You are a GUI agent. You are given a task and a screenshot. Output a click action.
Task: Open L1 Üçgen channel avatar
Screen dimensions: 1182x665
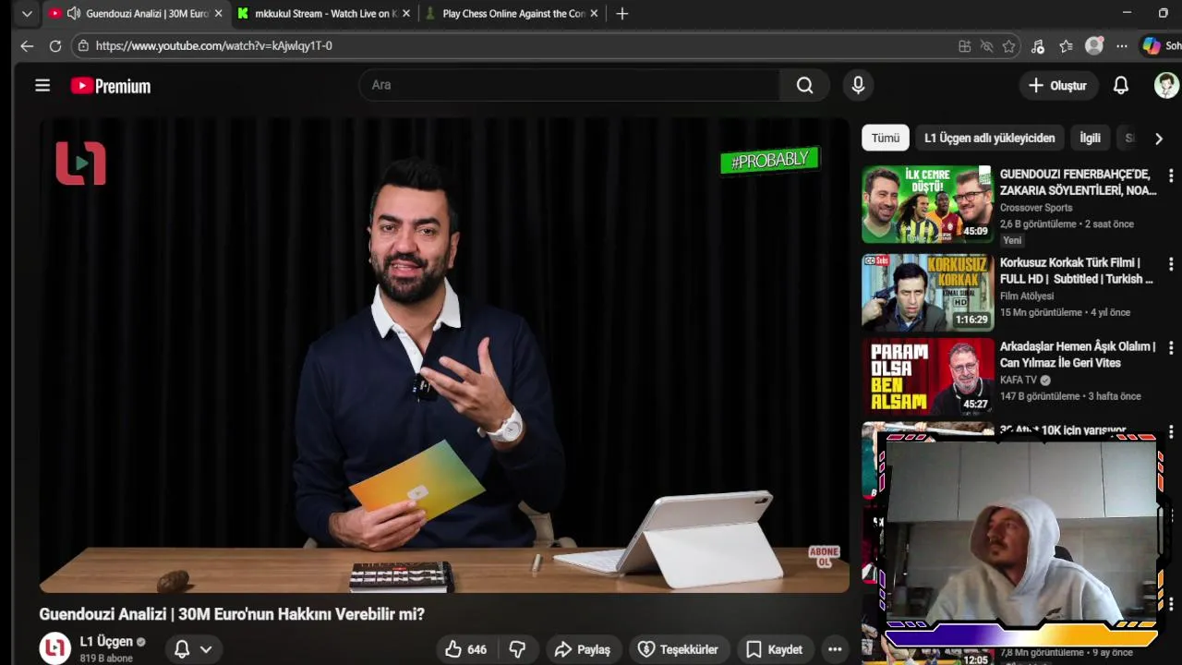(54, 648)
